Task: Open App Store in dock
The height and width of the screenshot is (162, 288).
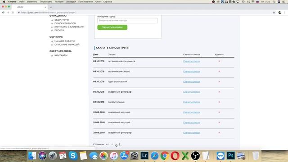Action: tap(124, 156)
